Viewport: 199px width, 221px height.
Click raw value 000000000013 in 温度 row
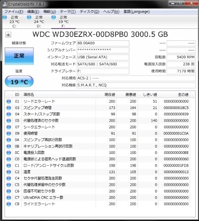pyautogui.click(x=176, y=172)
